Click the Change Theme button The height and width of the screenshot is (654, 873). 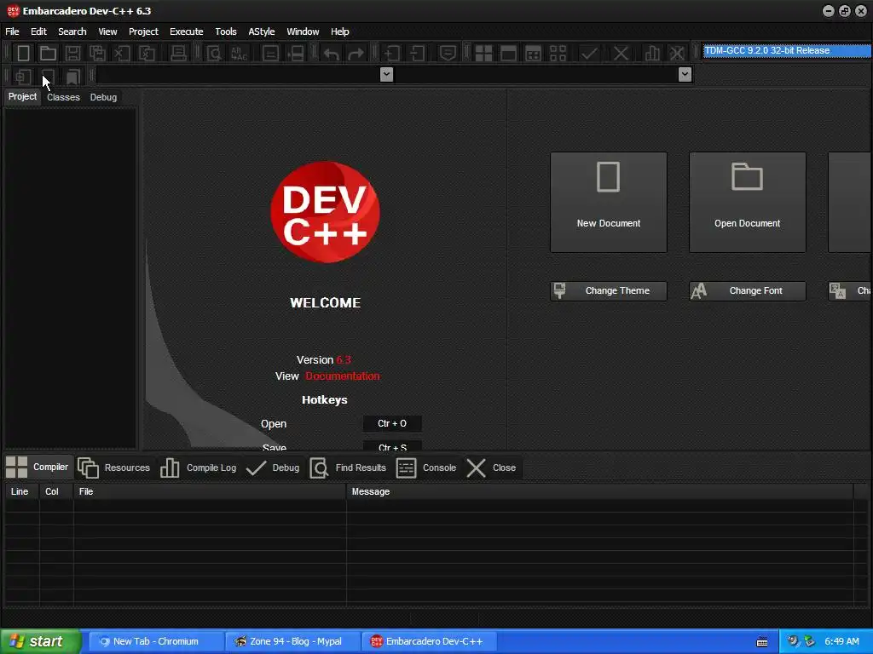point(609,291)
